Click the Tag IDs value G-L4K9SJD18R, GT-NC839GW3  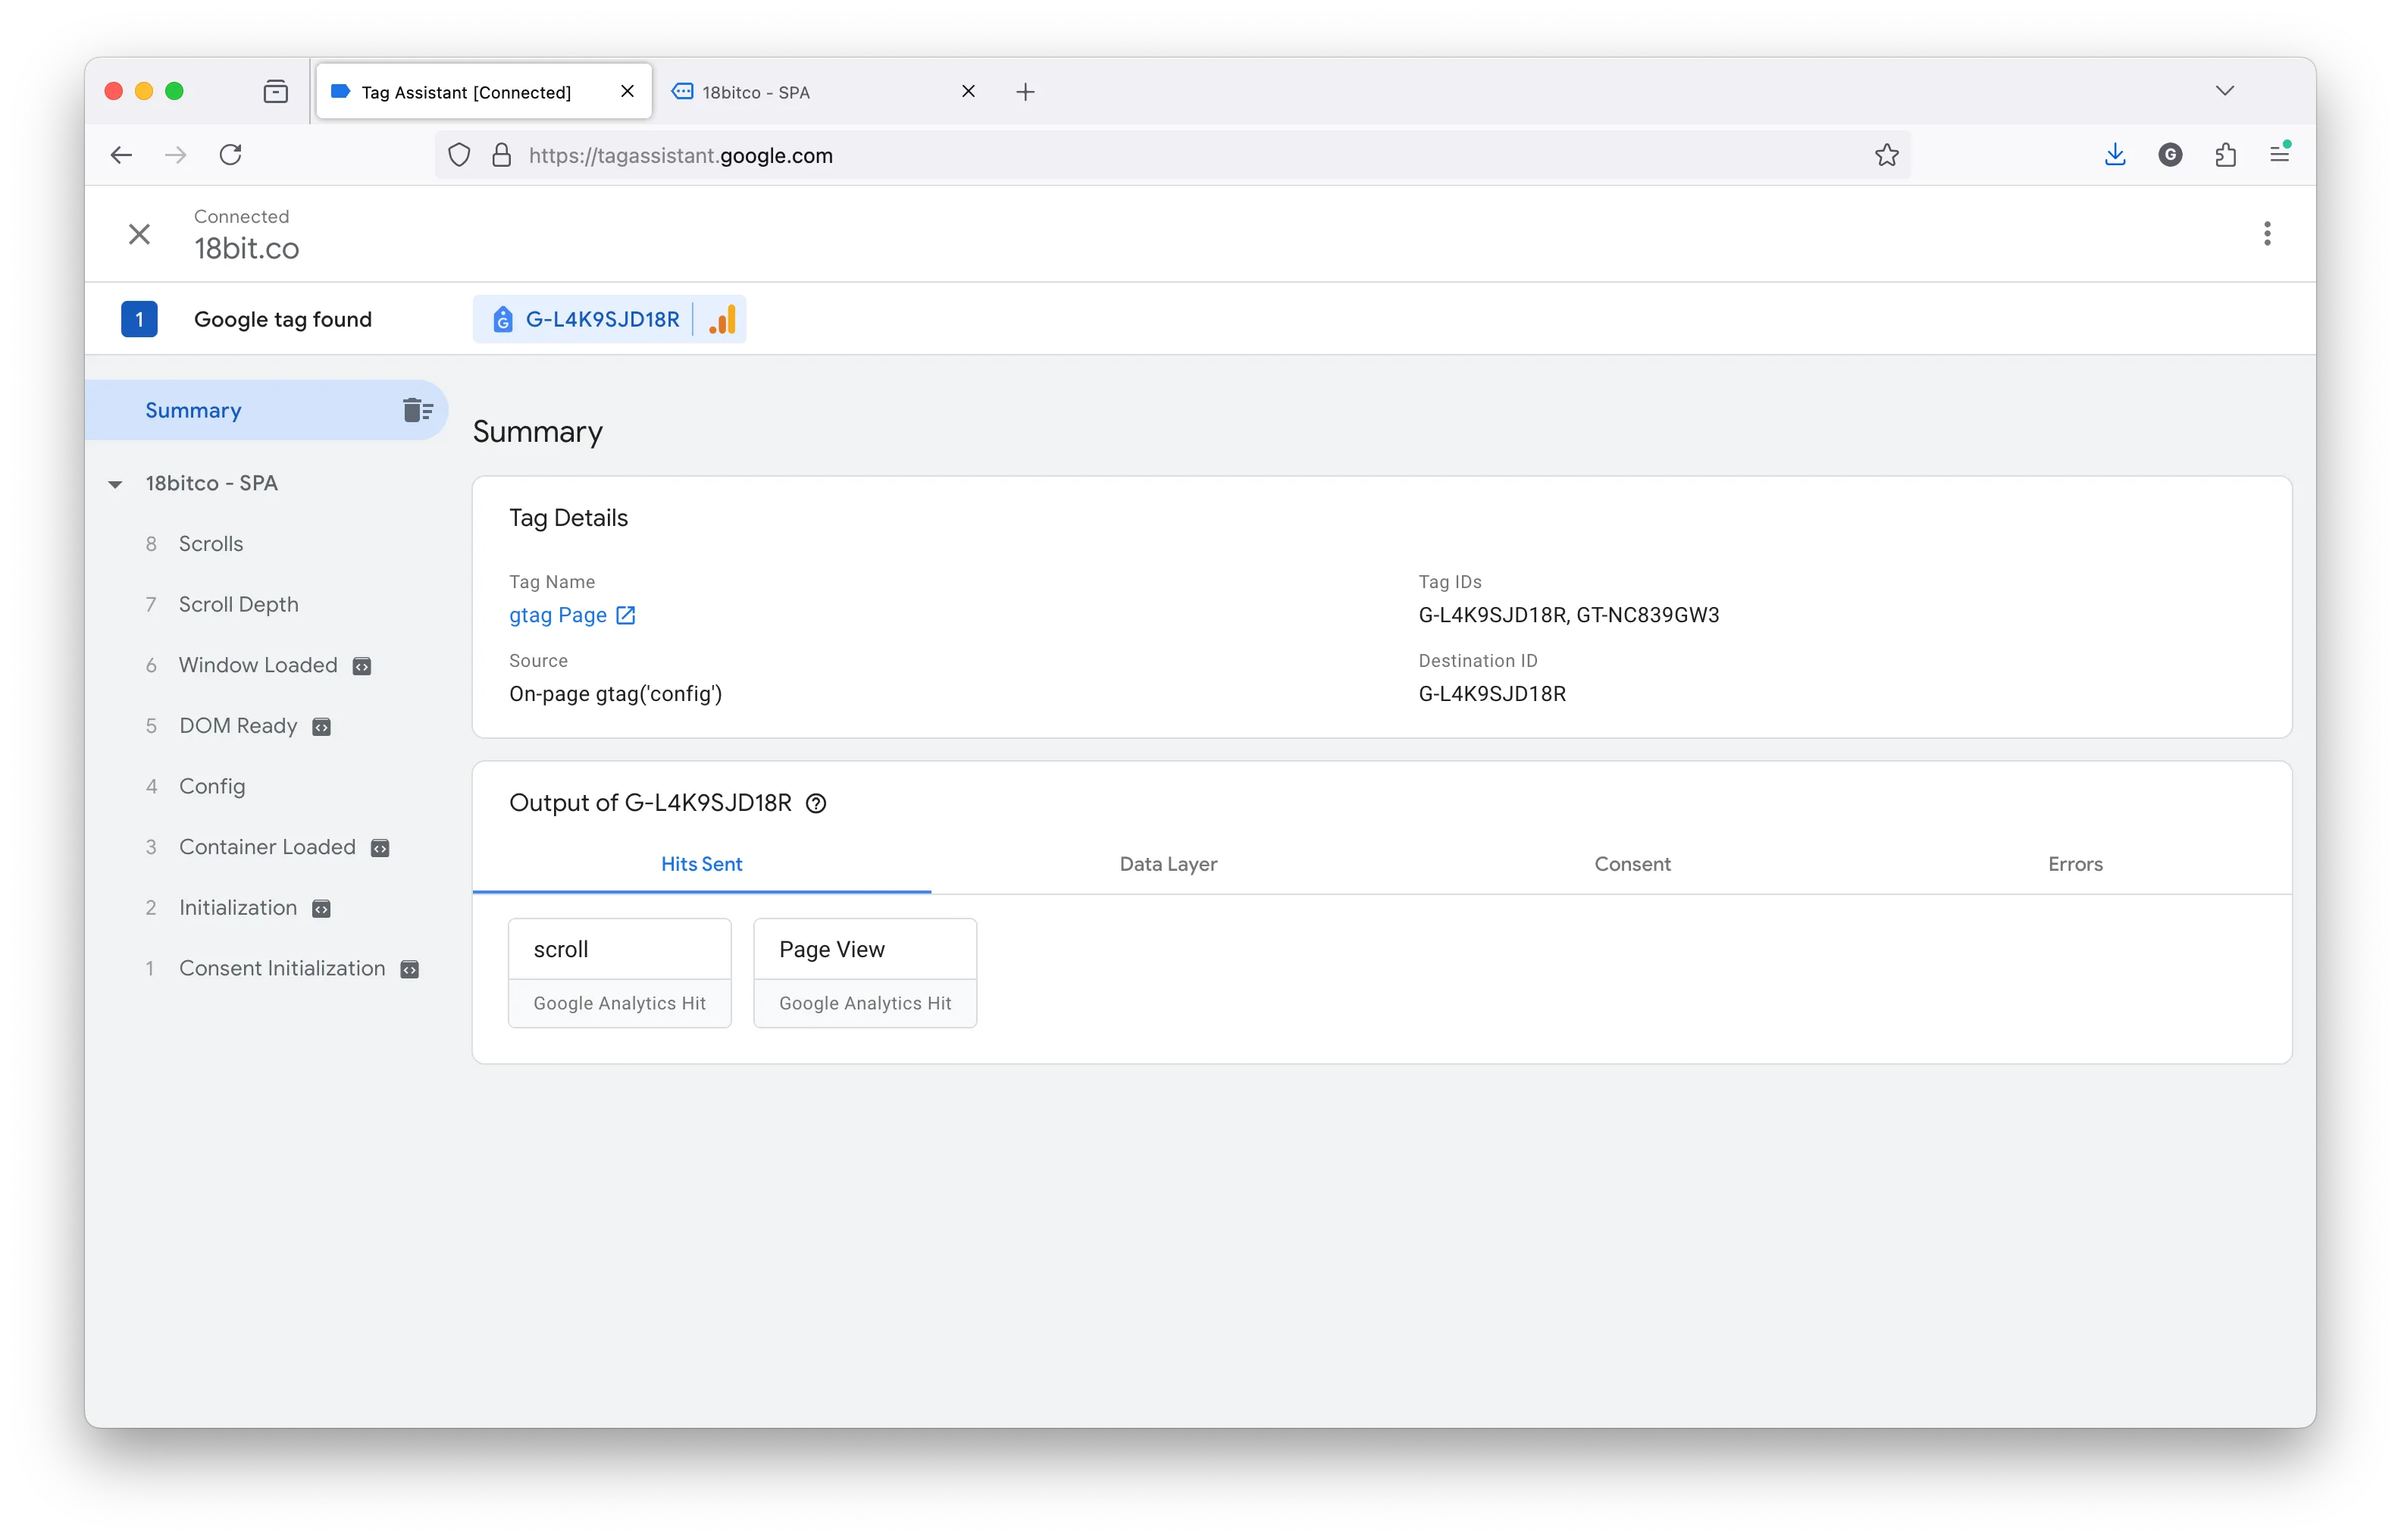[x=1568, y=615]
